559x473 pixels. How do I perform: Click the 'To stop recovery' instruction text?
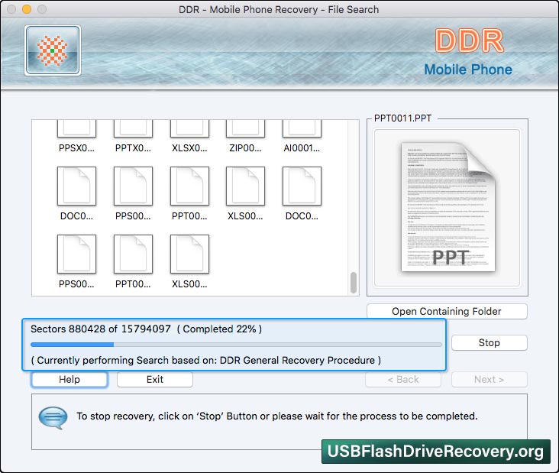coord(277,416)
